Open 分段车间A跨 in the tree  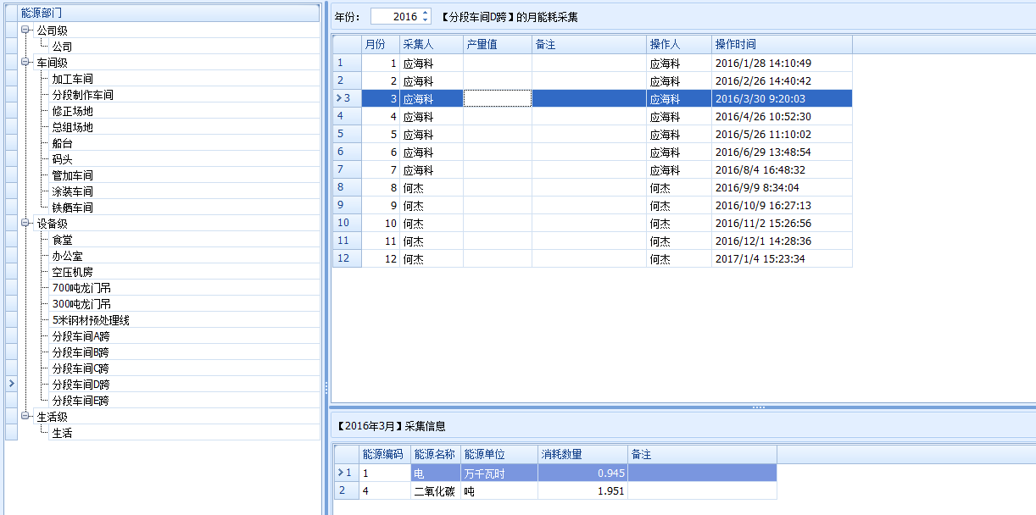click(81, 336)
